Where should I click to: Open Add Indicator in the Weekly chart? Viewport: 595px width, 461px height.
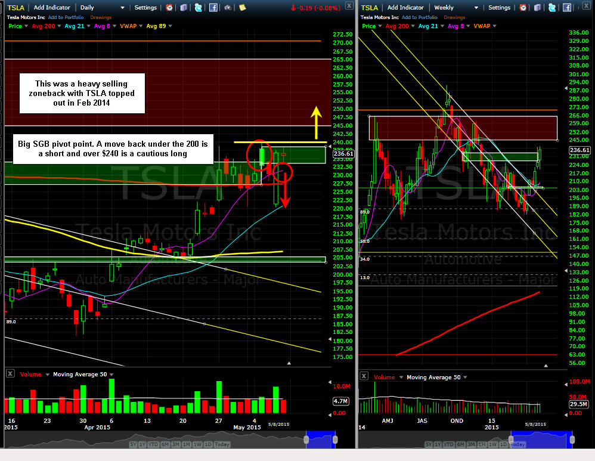pos(405,8)
